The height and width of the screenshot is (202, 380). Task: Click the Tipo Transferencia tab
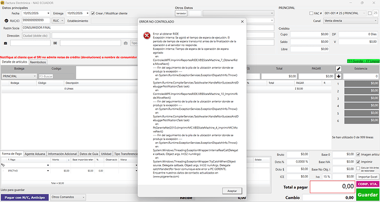pos(126,154)
